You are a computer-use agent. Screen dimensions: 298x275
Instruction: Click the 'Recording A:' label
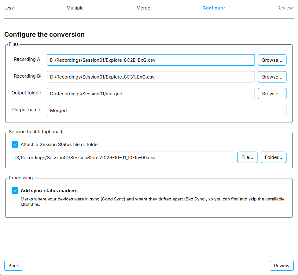coord(28,59)
